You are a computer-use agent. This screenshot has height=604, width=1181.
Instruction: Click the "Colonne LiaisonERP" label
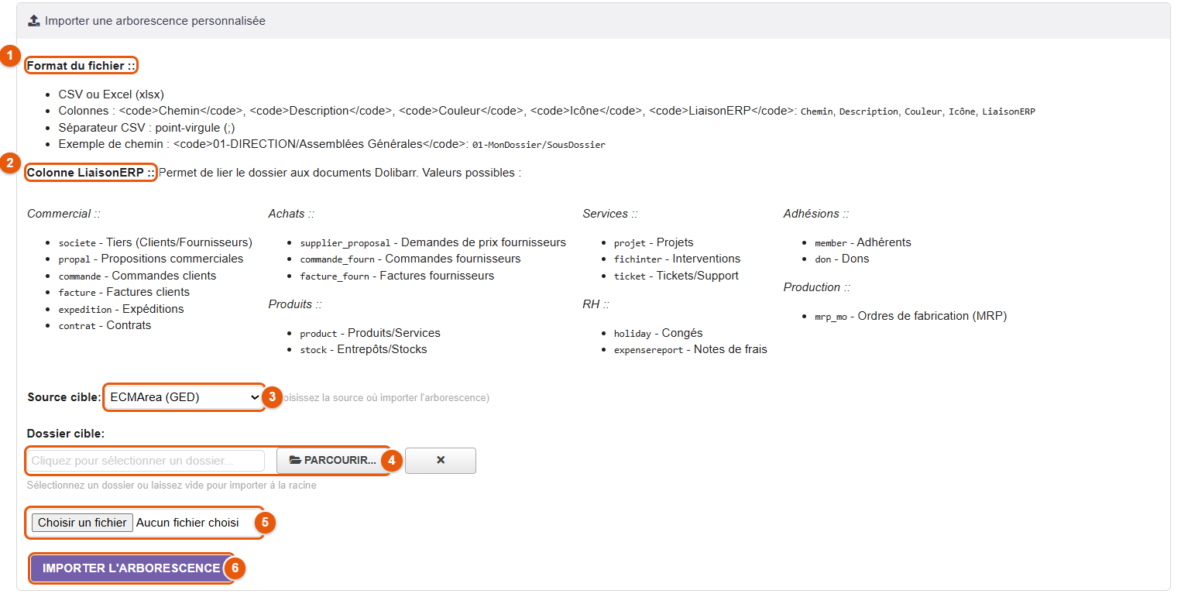click(x=91, y=173)
